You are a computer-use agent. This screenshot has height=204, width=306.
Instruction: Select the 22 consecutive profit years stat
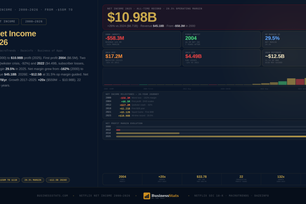(x=241, y=179)
